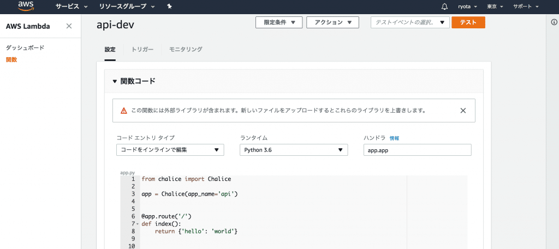559x249 pixels.
Task: Switch to the 設定 tab
Action: tap(110, 50)
